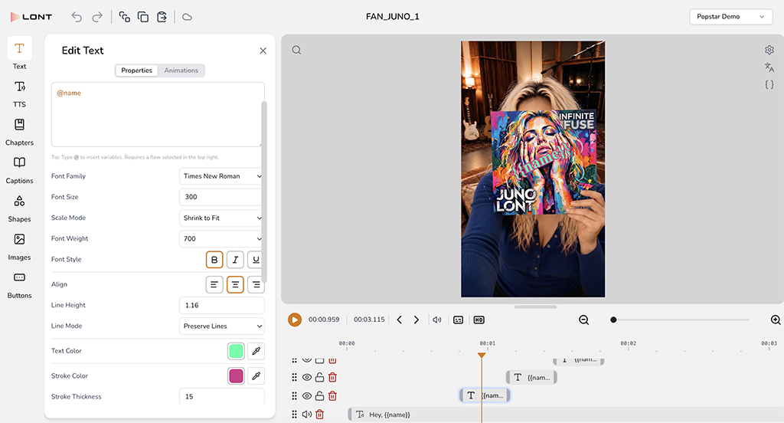Toggle preview volume speaker
Viewport: 784px width, 423px height.
437,320
